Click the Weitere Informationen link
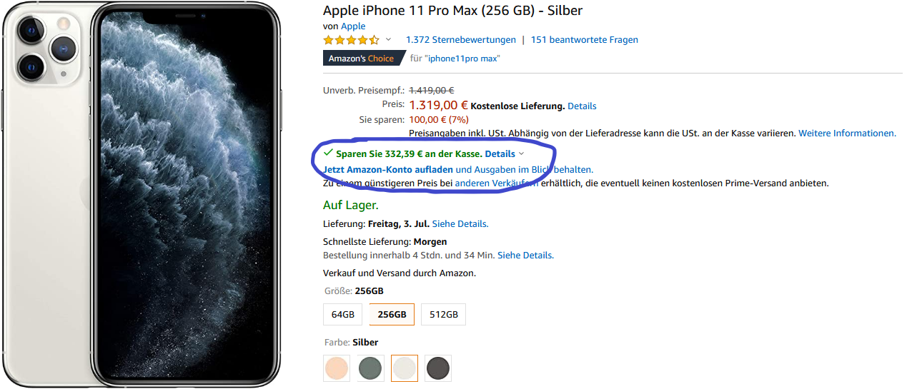The height and width of the screenshot is (389, 917). click(x=847, y=133)
